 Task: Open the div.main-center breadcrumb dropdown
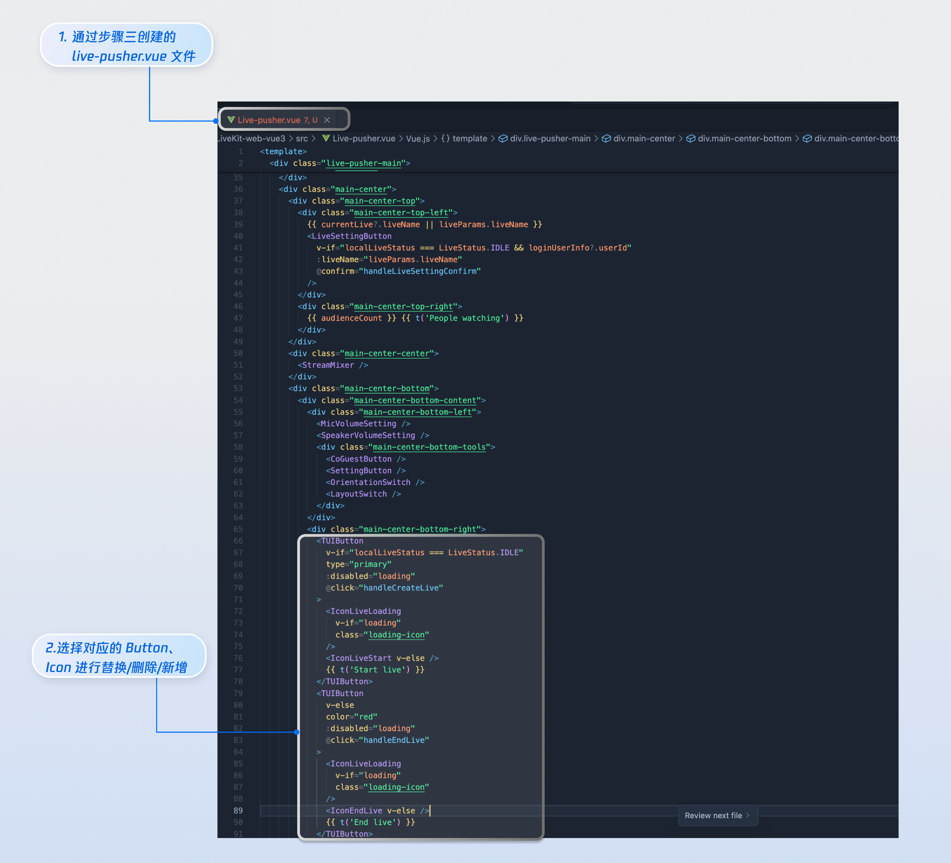coord(644,138)
